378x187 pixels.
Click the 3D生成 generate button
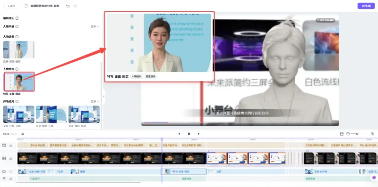click(366, 6)
